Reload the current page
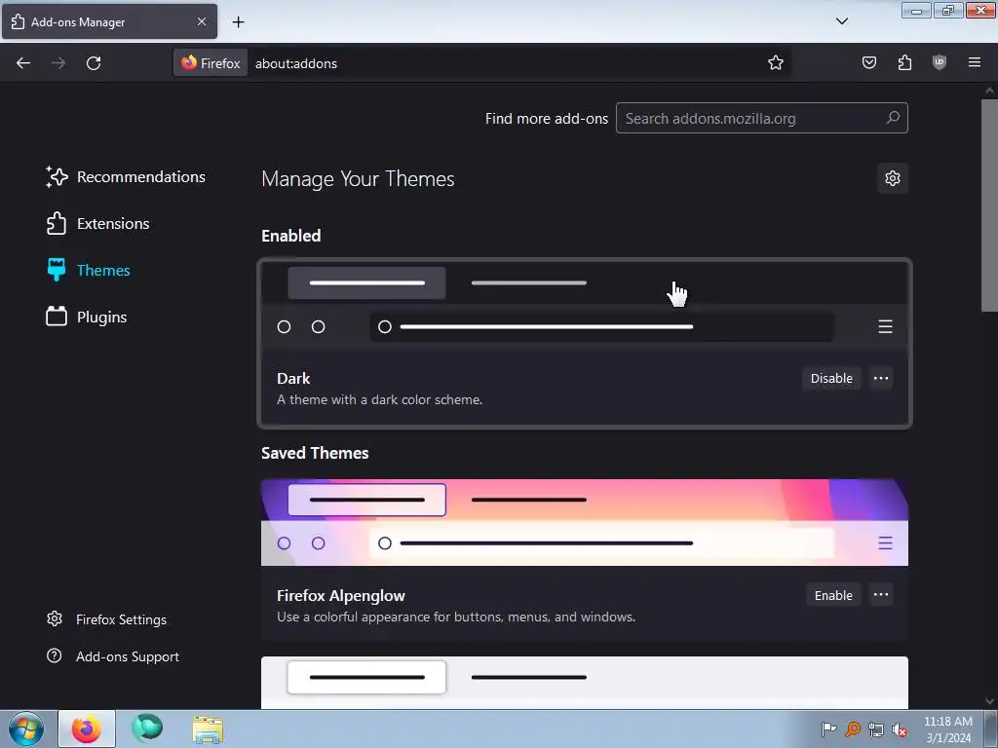This screenshot has height=748, width=998. pyautogui.click(x=94, y=63)
